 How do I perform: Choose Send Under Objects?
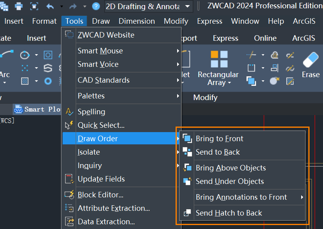[243, 182]
